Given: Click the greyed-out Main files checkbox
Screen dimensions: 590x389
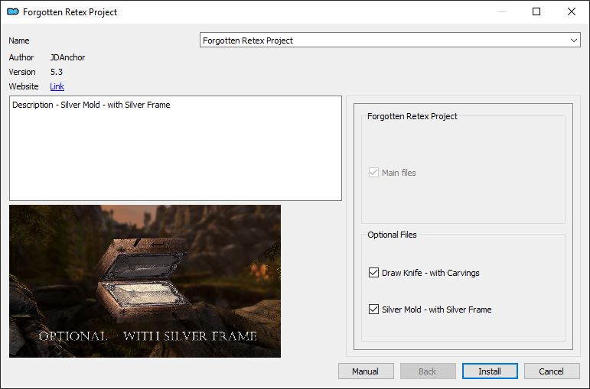Looking at the screenshot, I should [x=373, y=173].
